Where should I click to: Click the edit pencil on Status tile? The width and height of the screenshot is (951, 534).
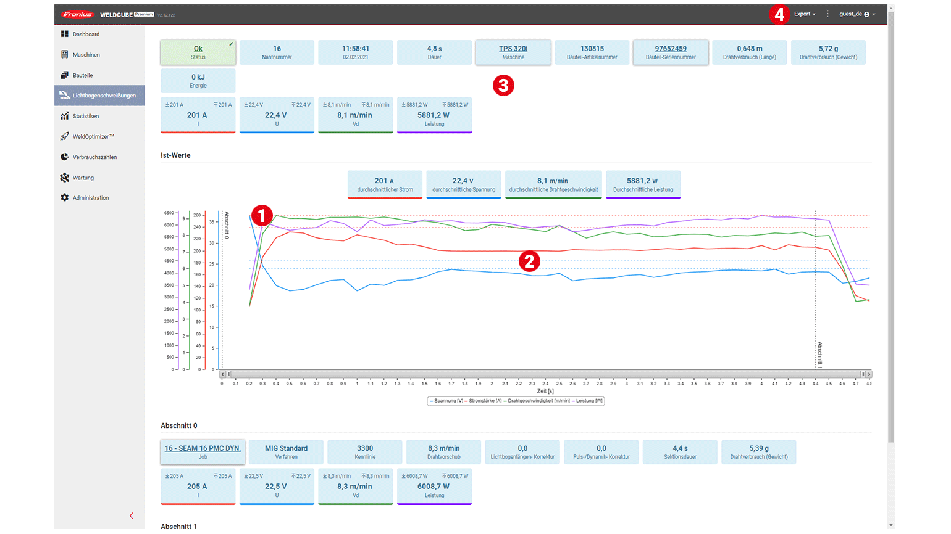pyautogui.click(x=231, y=44)
